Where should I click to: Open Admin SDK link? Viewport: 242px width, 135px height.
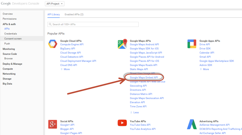tap(206, 65)
